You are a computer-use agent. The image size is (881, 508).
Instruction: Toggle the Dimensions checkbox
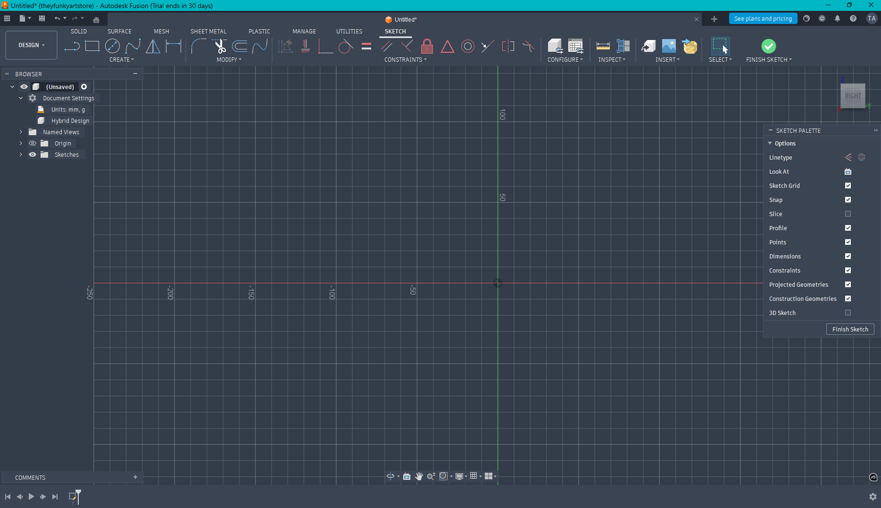point(848,256)
